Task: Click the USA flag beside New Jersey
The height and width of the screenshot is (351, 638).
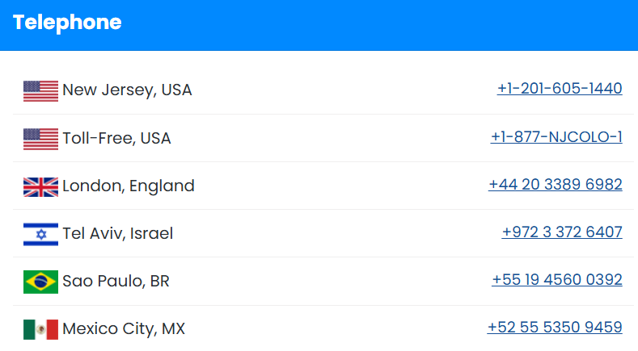Action: [40, 90]
